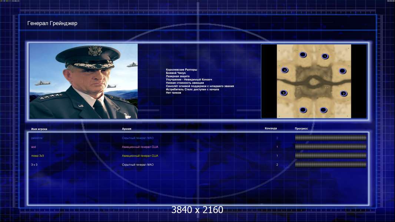Click "Скрытный генерал МАО" in palestine's row
Screen dimensions: 395x222
coord(138,138)
